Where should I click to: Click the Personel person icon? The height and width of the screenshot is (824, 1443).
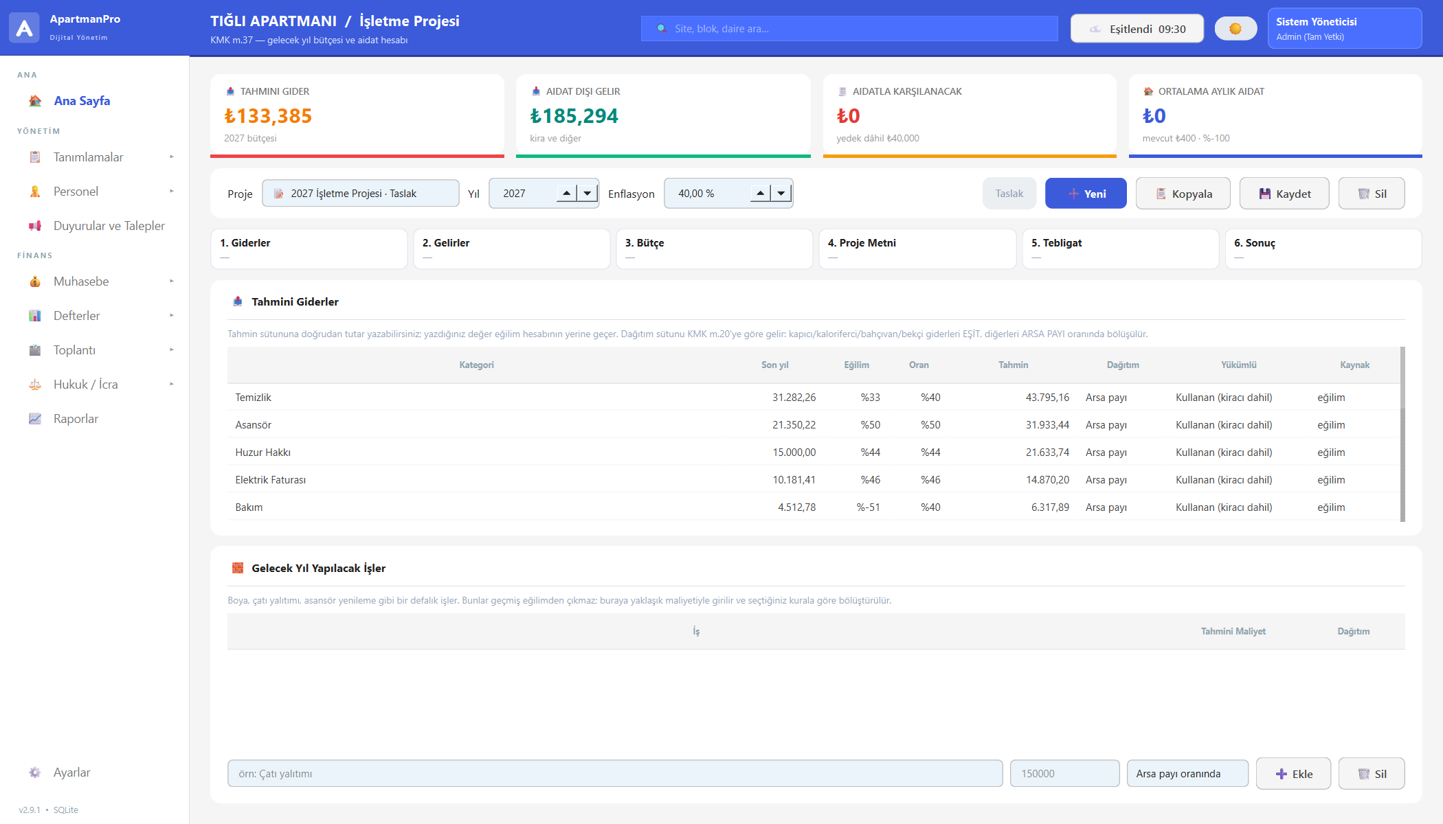click(35, 192)
